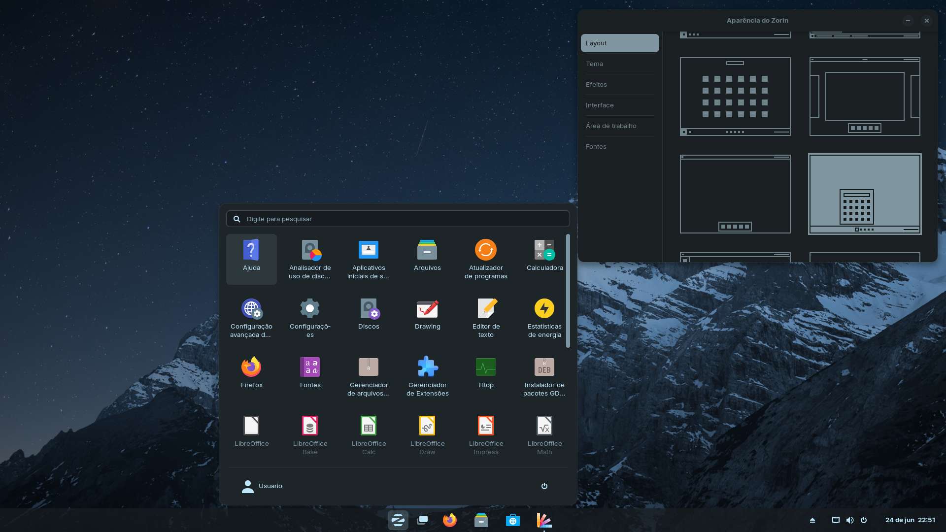Choose the app grid launcher layout thumbnail
The width and height of the screenshot is (946, 532).
[735, 97]
